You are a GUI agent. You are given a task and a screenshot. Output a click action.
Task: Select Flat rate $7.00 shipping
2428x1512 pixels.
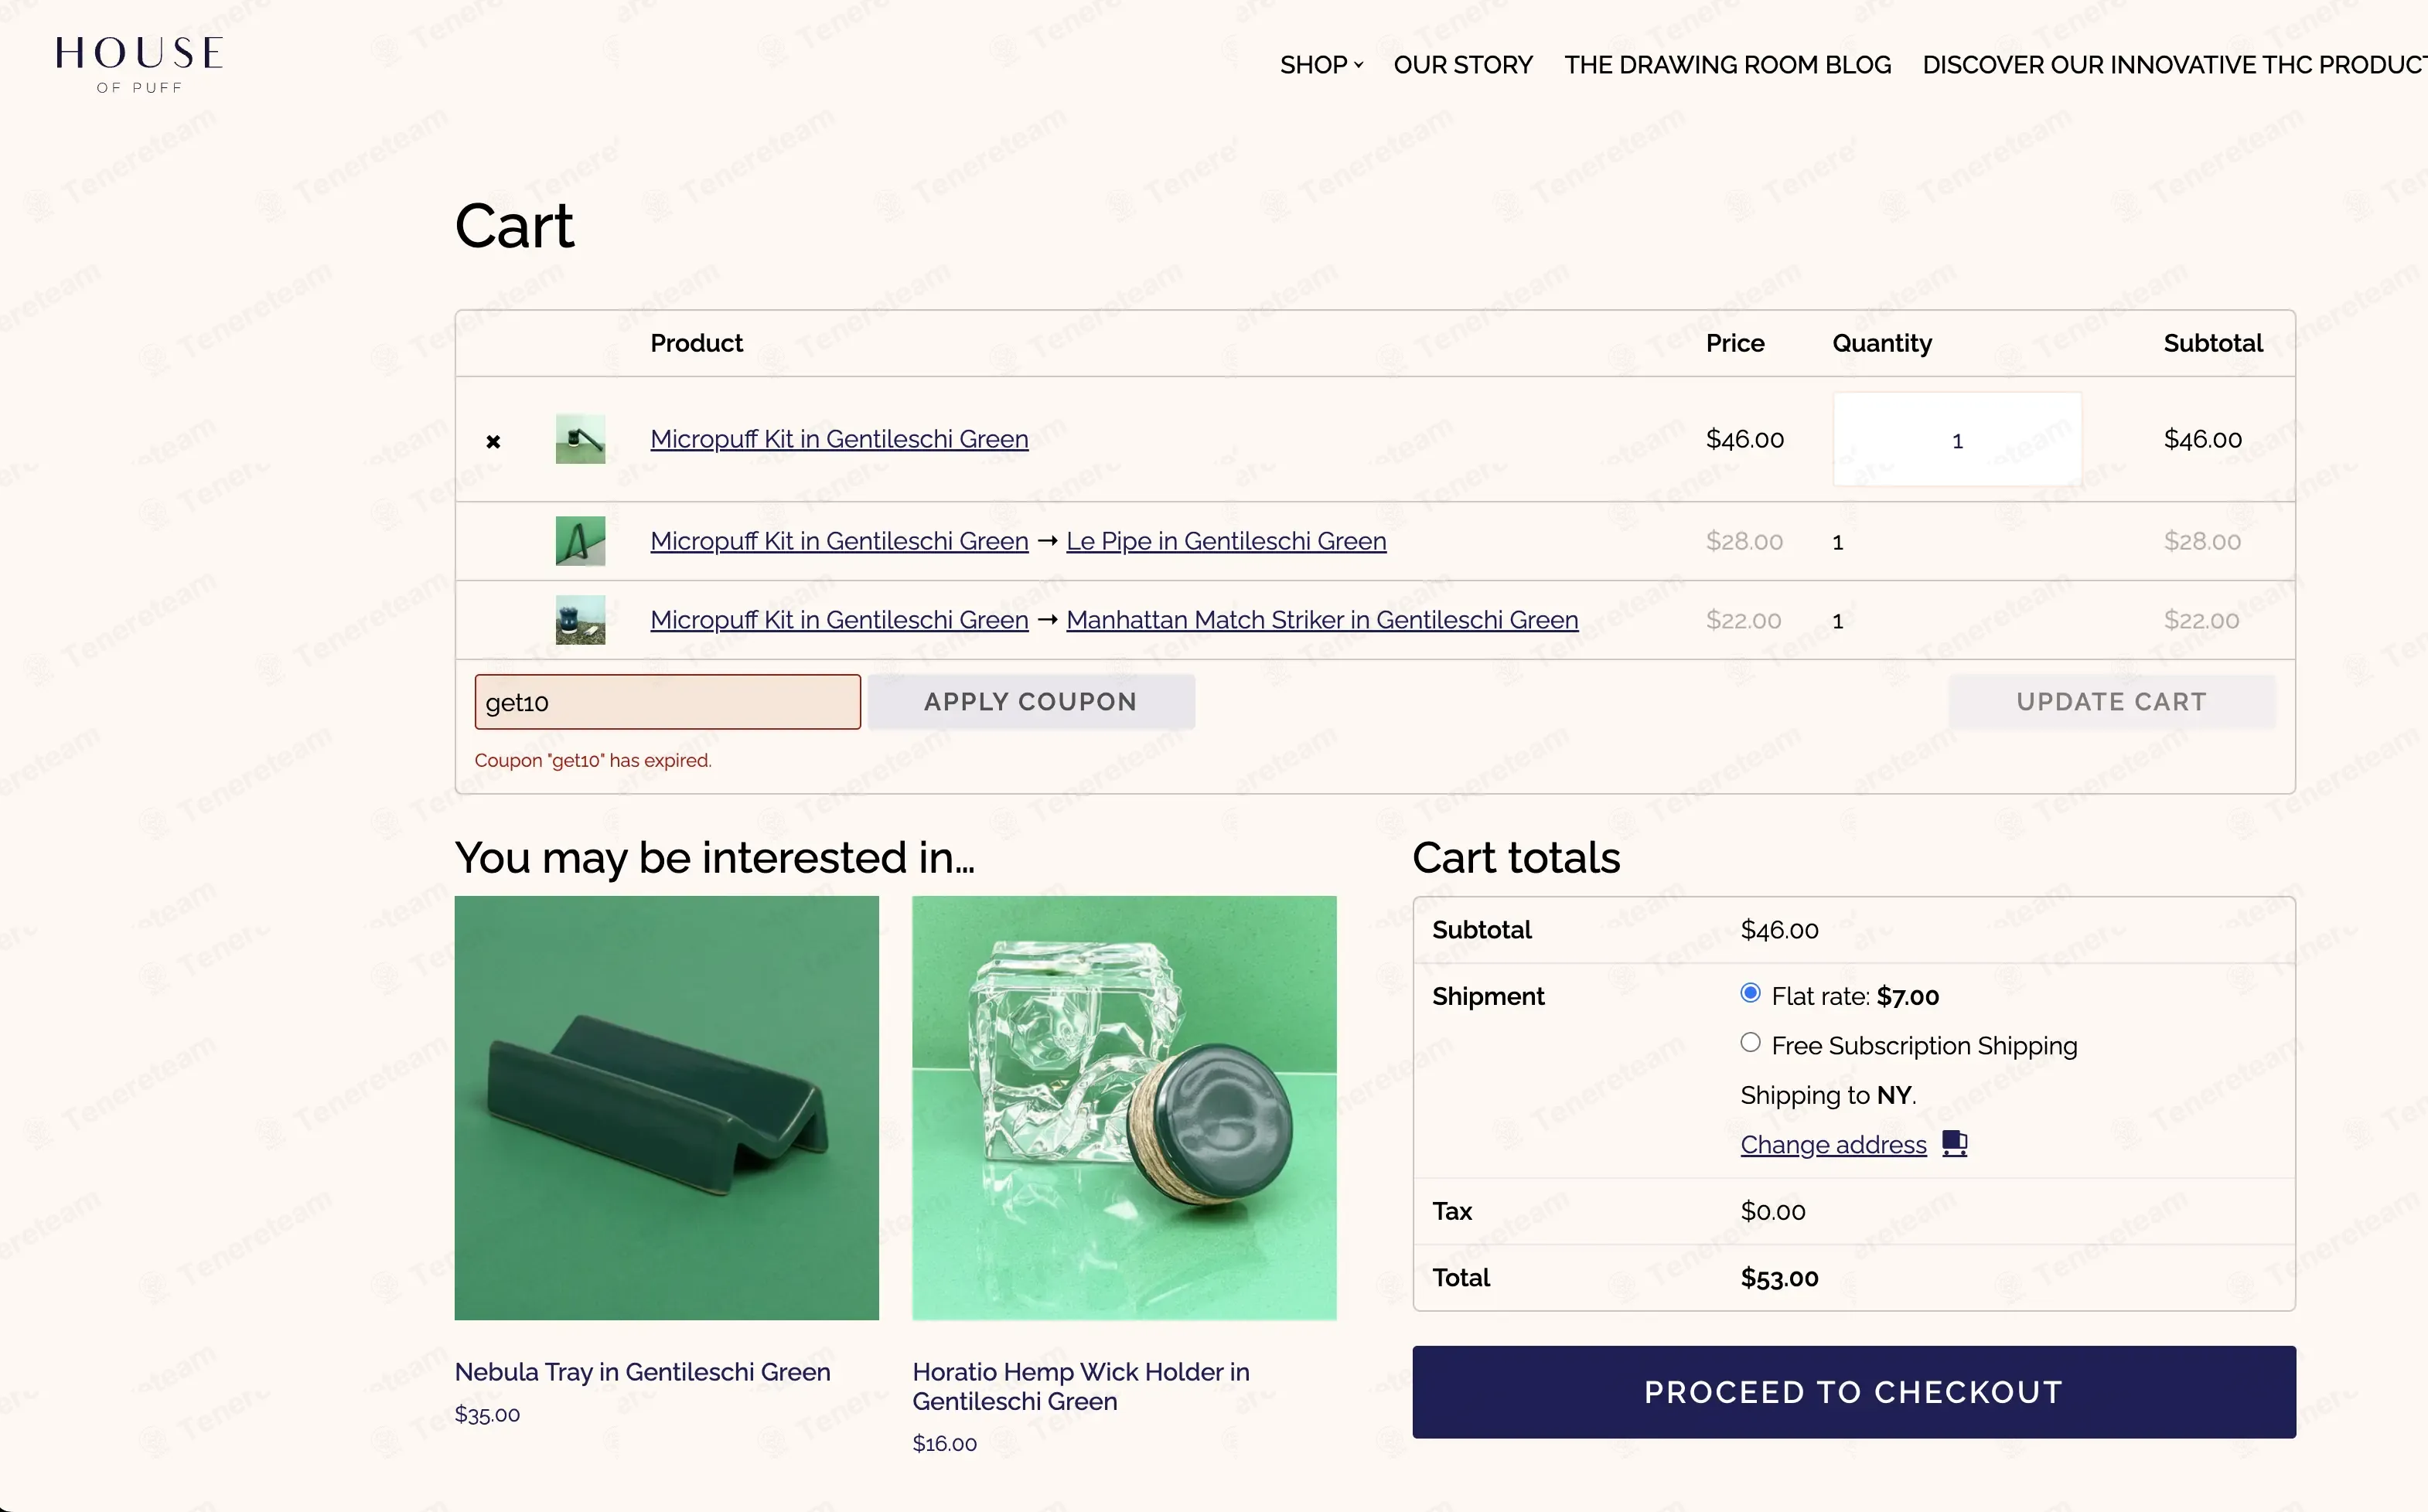pos(1750,993)
